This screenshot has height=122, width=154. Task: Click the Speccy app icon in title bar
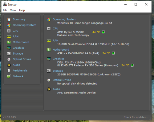coord(5,5)
